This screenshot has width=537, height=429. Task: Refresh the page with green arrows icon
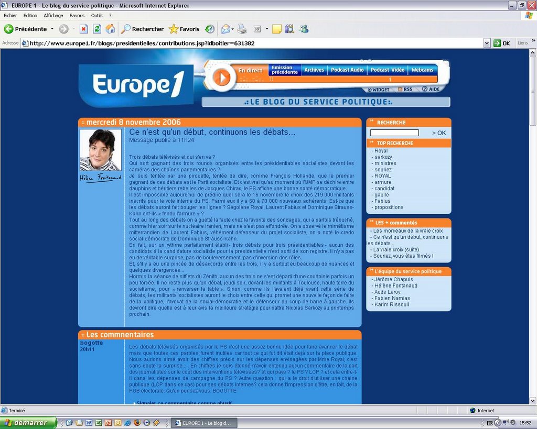coord(97,29)
